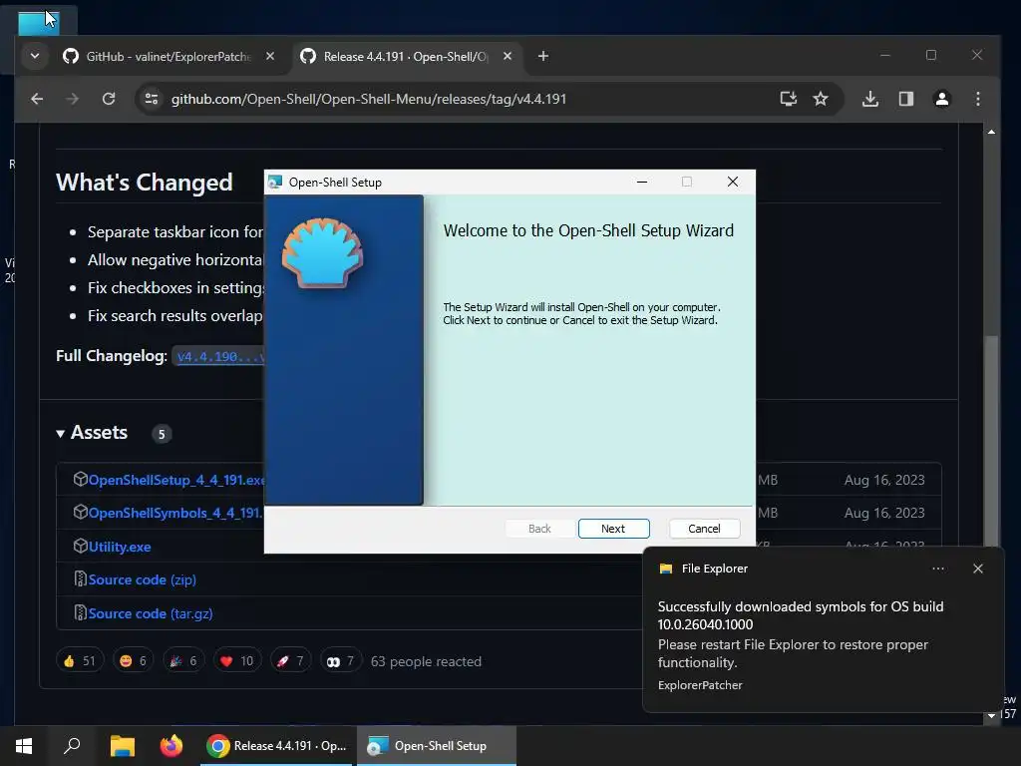Download Source code (zip)
The image size is (1021, 766).
pyautogui.click(x=142, y=579)
